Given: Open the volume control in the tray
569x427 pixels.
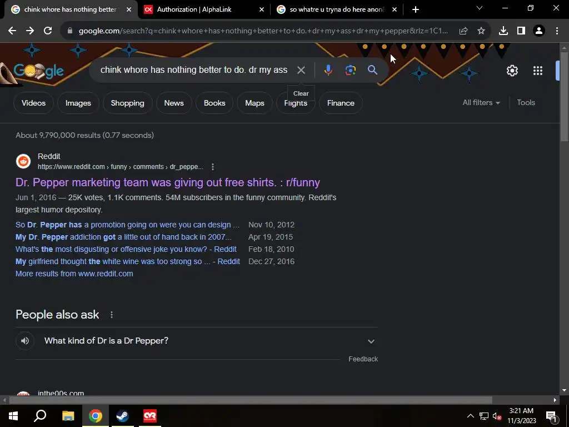Looking at the screenshot, I should (497, 416).
